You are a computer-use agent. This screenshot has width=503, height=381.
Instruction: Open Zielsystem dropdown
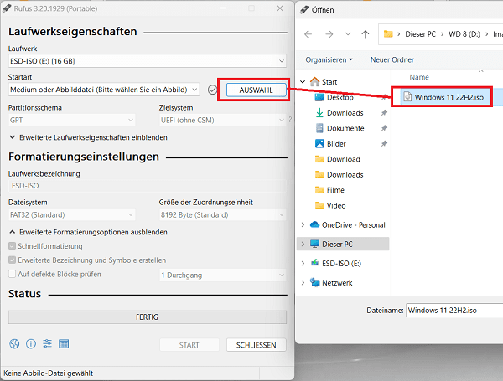222,121
